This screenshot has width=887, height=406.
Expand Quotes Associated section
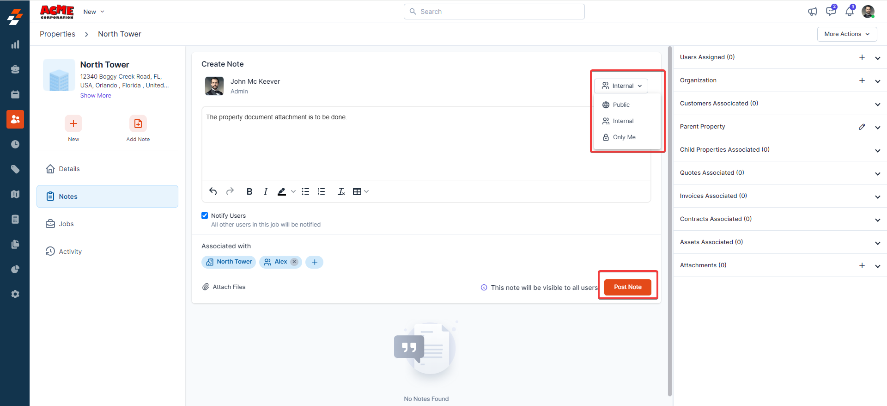877,173
